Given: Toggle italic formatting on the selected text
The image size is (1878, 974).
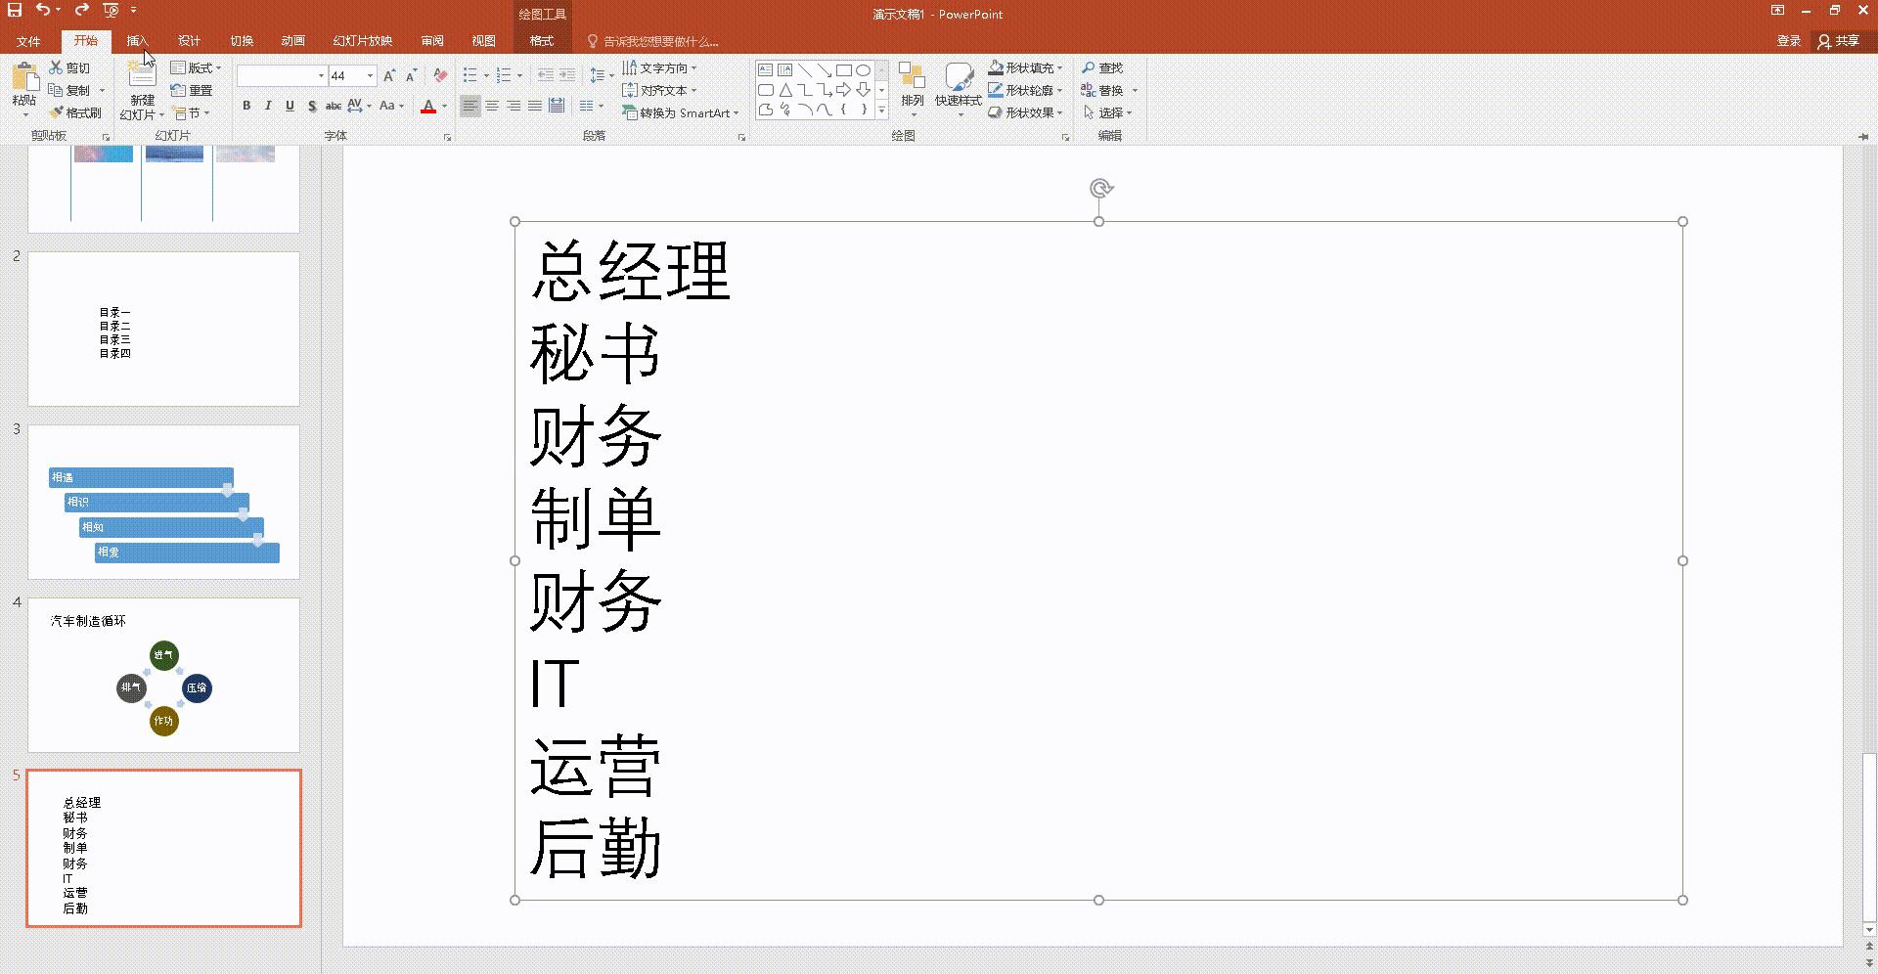Looking at the screenshot, I should 268,106.
